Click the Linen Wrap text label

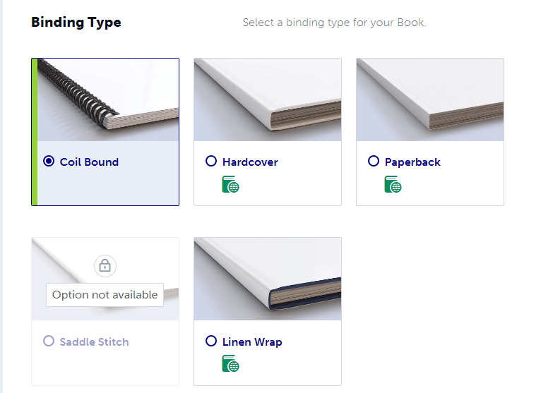252,342
